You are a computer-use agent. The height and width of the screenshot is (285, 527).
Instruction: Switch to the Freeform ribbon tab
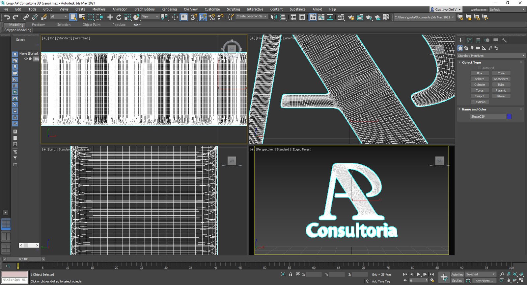tap(39, 25)
